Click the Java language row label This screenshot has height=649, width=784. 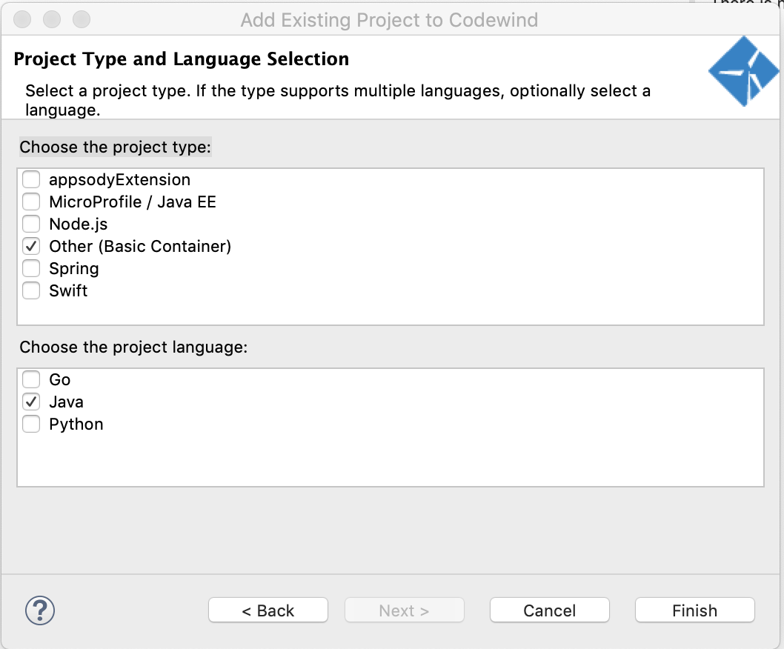pyautogui.click(x=67, y=402)
